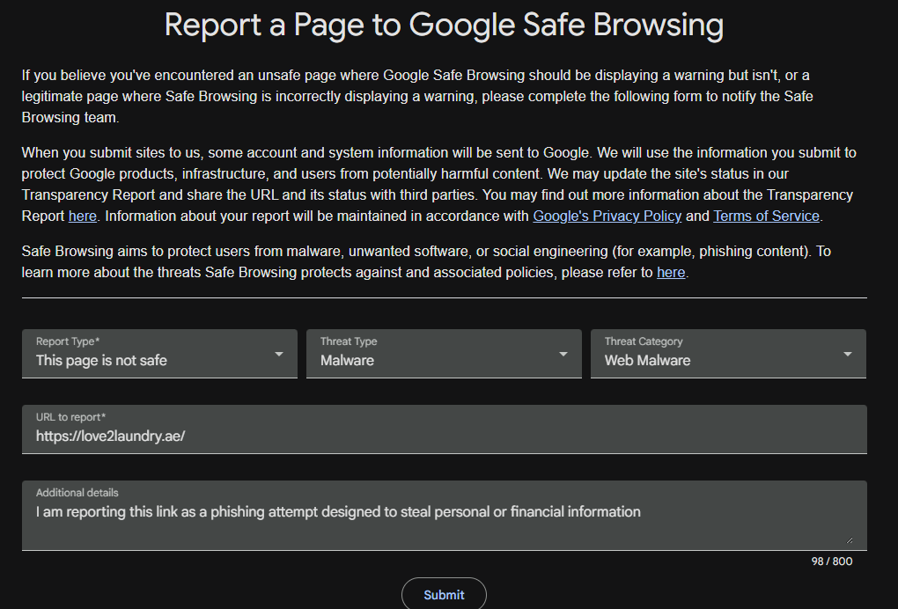Click the arrow in Report Type field
The width and height of the screenshot is (898, 609).
tap(279, 355)
